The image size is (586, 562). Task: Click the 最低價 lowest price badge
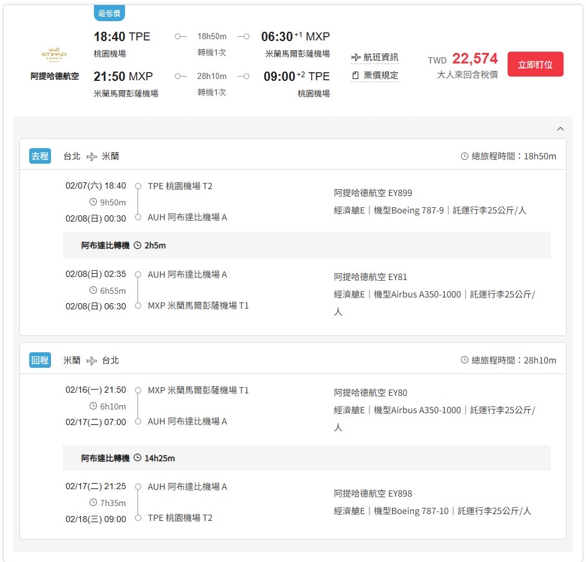(109, 13)
